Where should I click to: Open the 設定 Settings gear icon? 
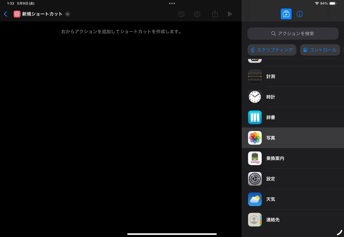[255, 179]
